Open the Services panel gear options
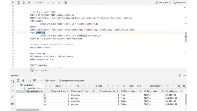 (x=180, y=76)
